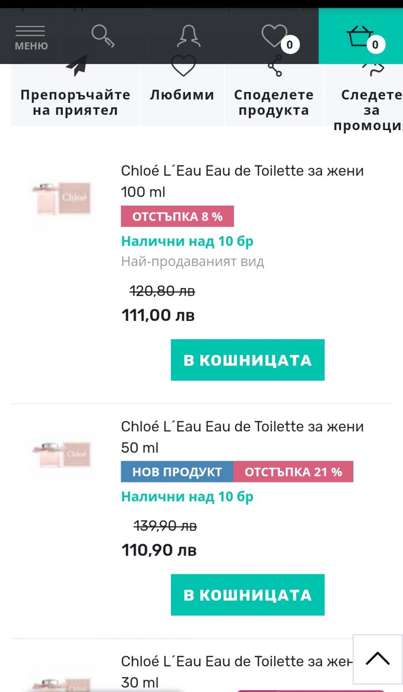The height and width of the screenshot is (692, 403).
Task: Open the shopping basket icon
Action: point(360,36)
